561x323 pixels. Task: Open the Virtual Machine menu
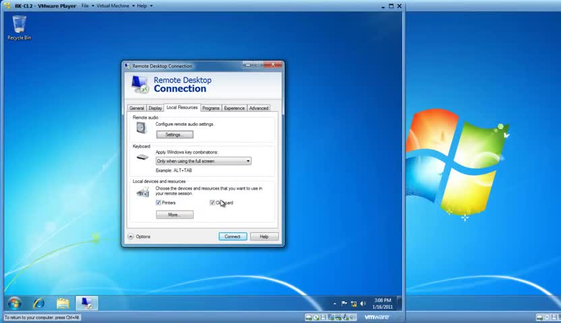tap(115, 5)
